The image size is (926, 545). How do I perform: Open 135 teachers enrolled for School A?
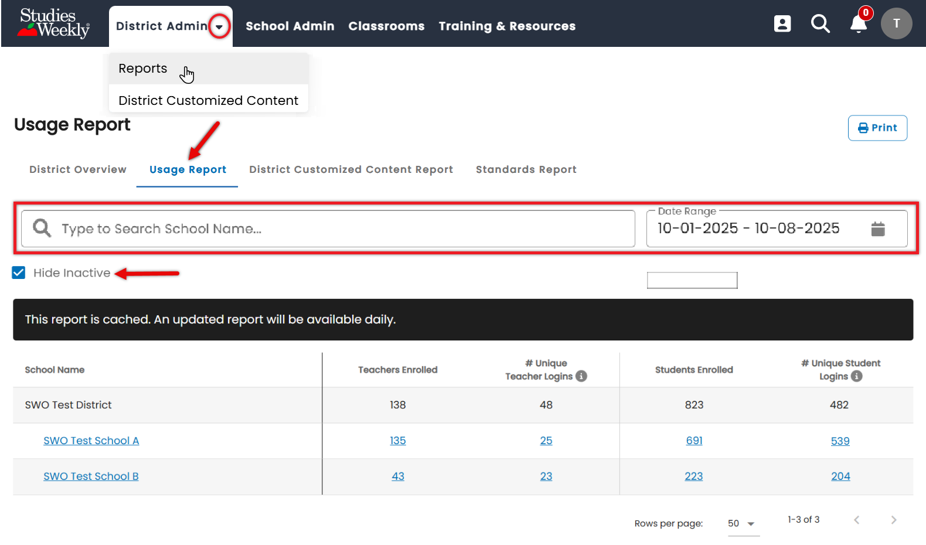tap(398, 441)
